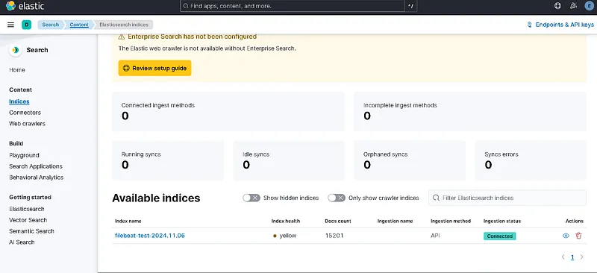
Task: Click the global Find apps search field
Action: point(292,6)
